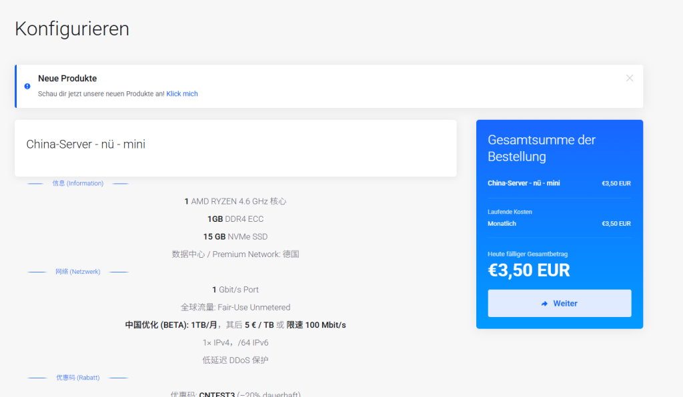The image size is (683, 397).
Task: Click the '1 Gbit/s Port' line
Action: [x=235, y=290]
